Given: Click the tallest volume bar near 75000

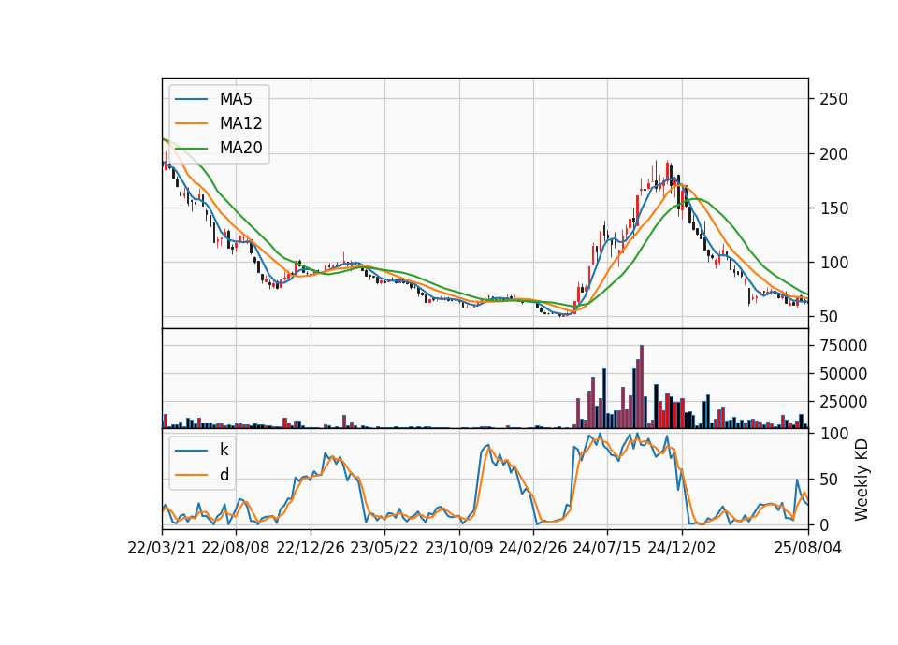Looking at the screenshot, I should [x=642, y=387].
